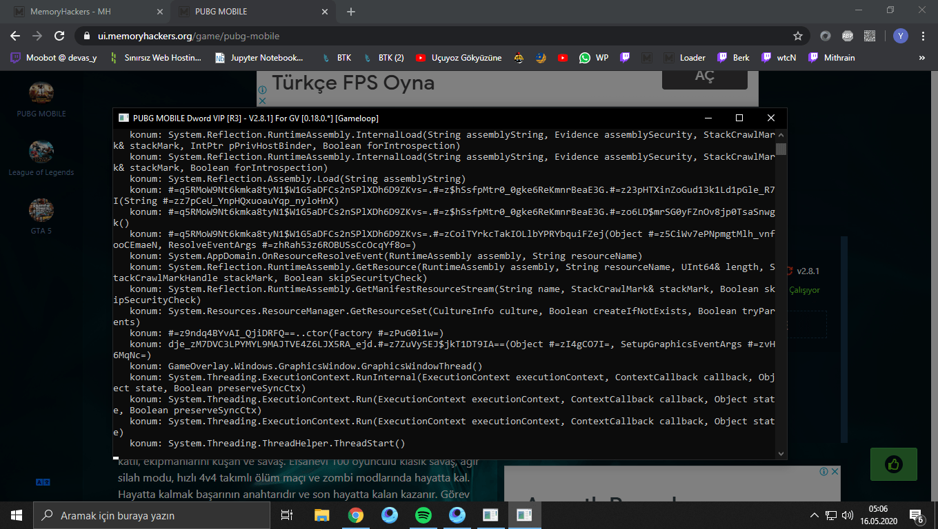This screenshot has width=938, height=529.
Task: Open the QR code extension
Action: pos(870,36)
